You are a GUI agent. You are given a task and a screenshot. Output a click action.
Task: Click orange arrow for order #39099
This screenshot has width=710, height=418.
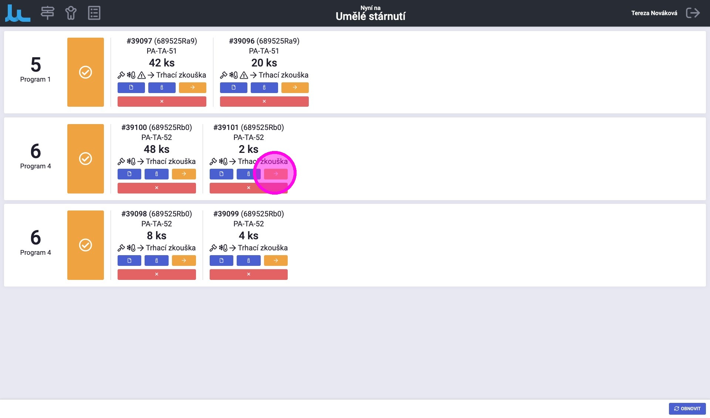coord(275,260)
